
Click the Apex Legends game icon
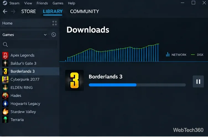tap(5, 56)
